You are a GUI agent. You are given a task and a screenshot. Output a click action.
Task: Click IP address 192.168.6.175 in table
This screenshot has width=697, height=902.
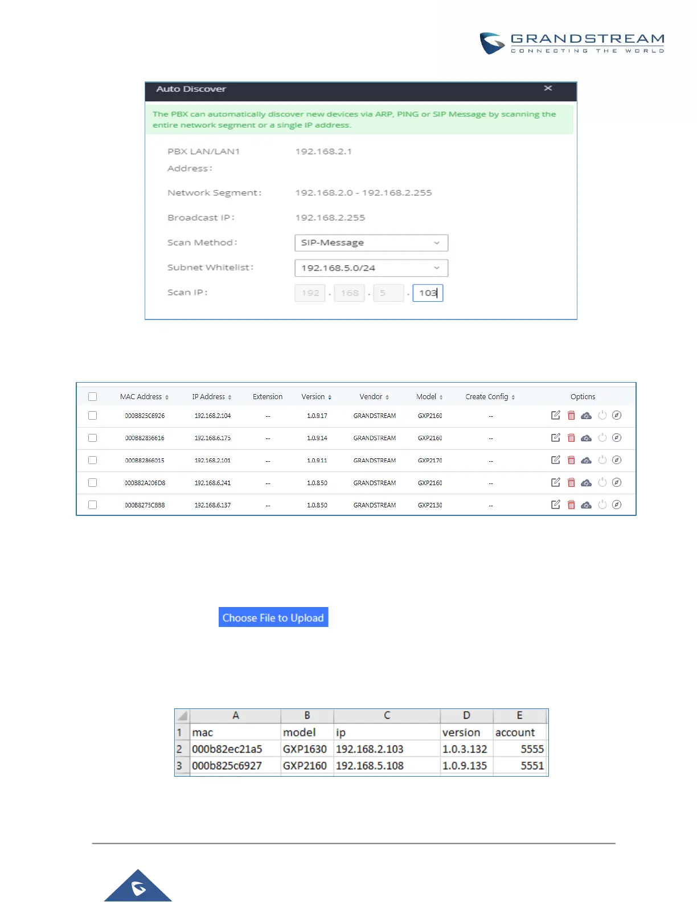point(212,438)
